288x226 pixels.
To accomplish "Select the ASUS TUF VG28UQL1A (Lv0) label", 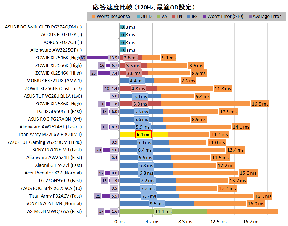I will point(53,96).
